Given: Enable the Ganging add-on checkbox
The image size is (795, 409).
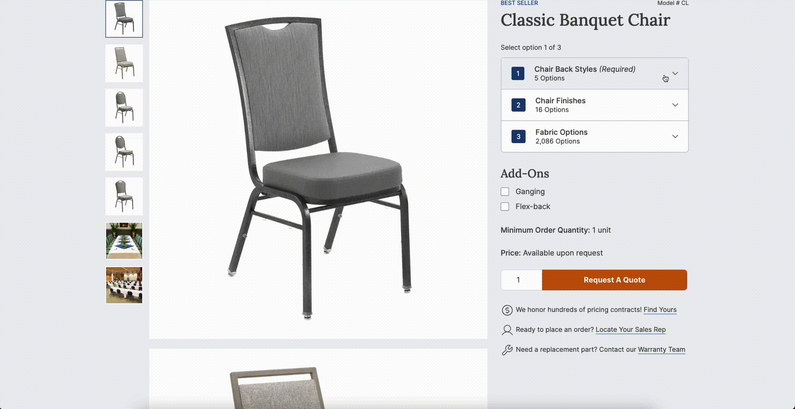Looking at the screenshot, I should coord(505,192).
